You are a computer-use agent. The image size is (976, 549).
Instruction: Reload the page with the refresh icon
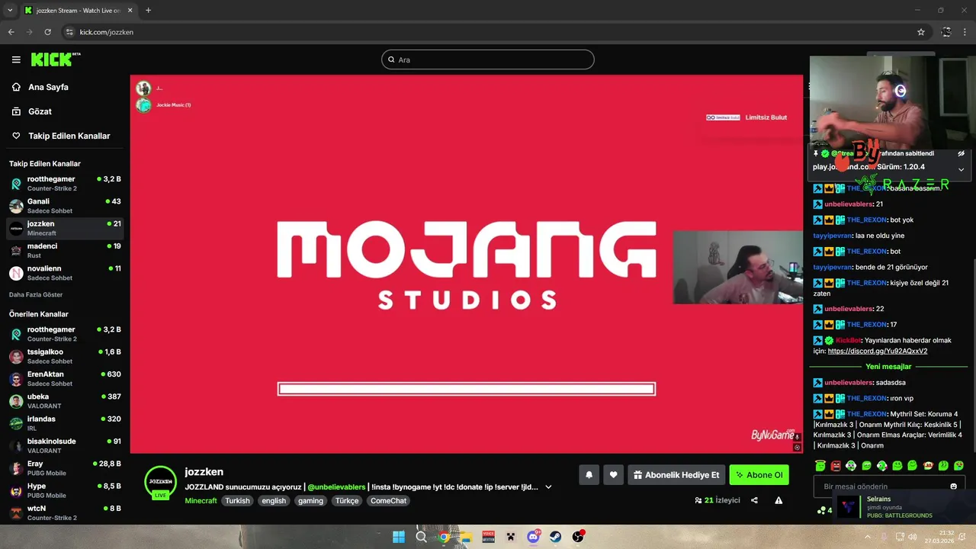coord(47,32)
